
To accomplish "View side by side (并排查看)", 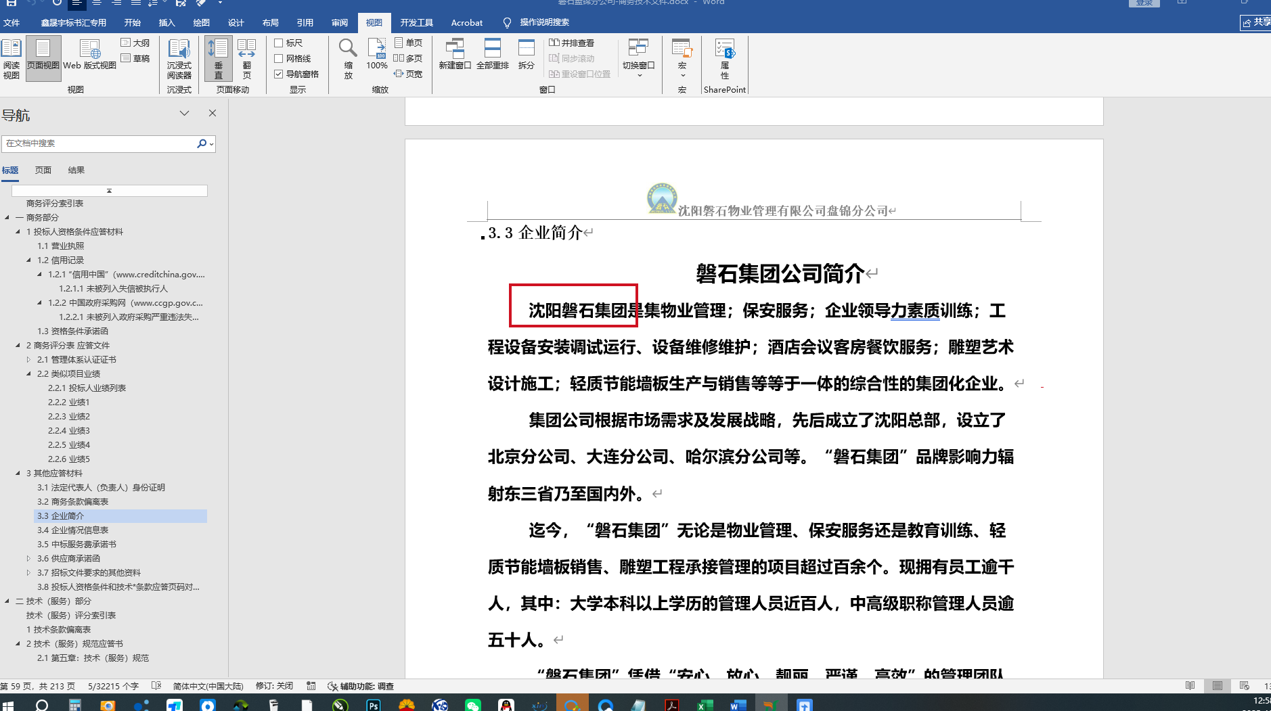I will click(x=572, y=43).
